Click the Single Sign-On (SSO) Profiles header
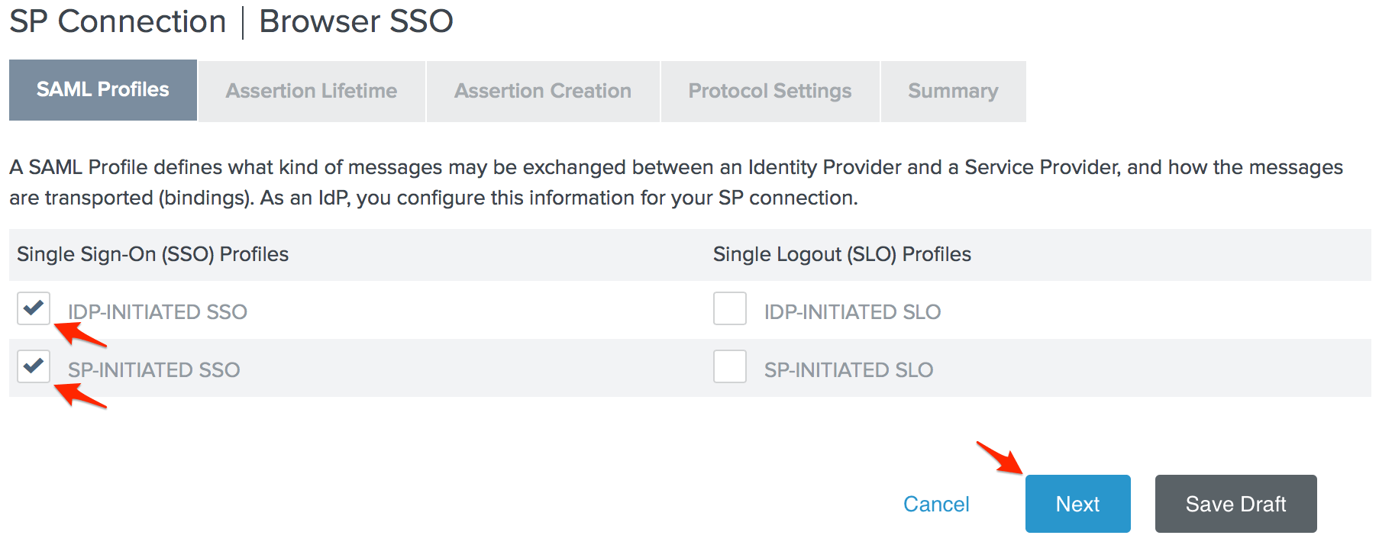Viewport: 1379px width, 545px height. [x=153, y=254]
